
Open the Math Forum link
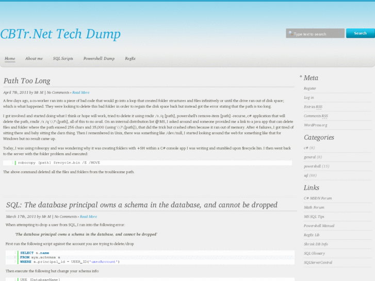click(314, 207)
